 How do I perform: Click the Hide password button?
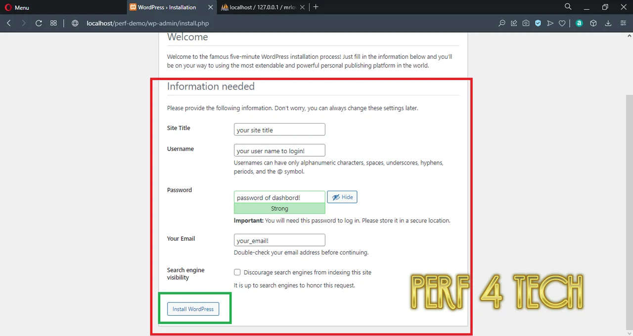(x=342, y=197)
